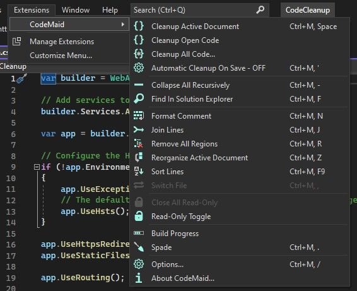Click the selected var keyword on line 1

[49, 78]
